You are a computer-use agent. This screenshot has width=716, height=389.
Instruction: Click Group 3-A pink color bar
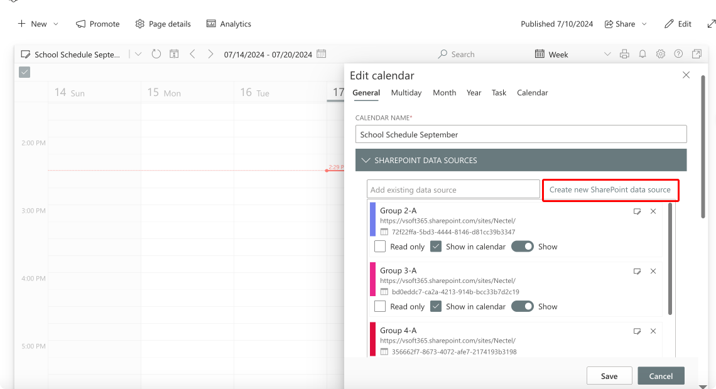click(372, 279)
